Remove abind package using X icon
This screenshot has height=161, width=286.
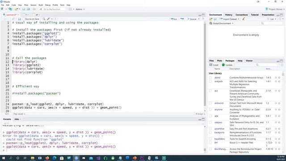click(x=279, y=77)
